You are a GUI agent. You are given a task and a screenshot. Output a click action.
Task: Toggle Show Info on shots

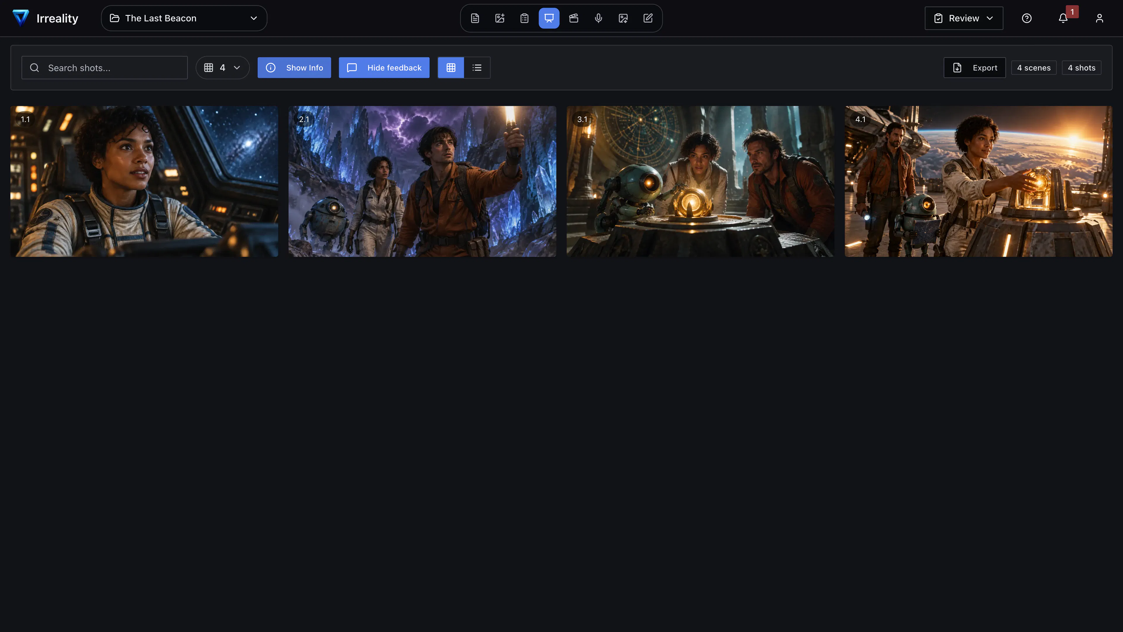point(294,68)
